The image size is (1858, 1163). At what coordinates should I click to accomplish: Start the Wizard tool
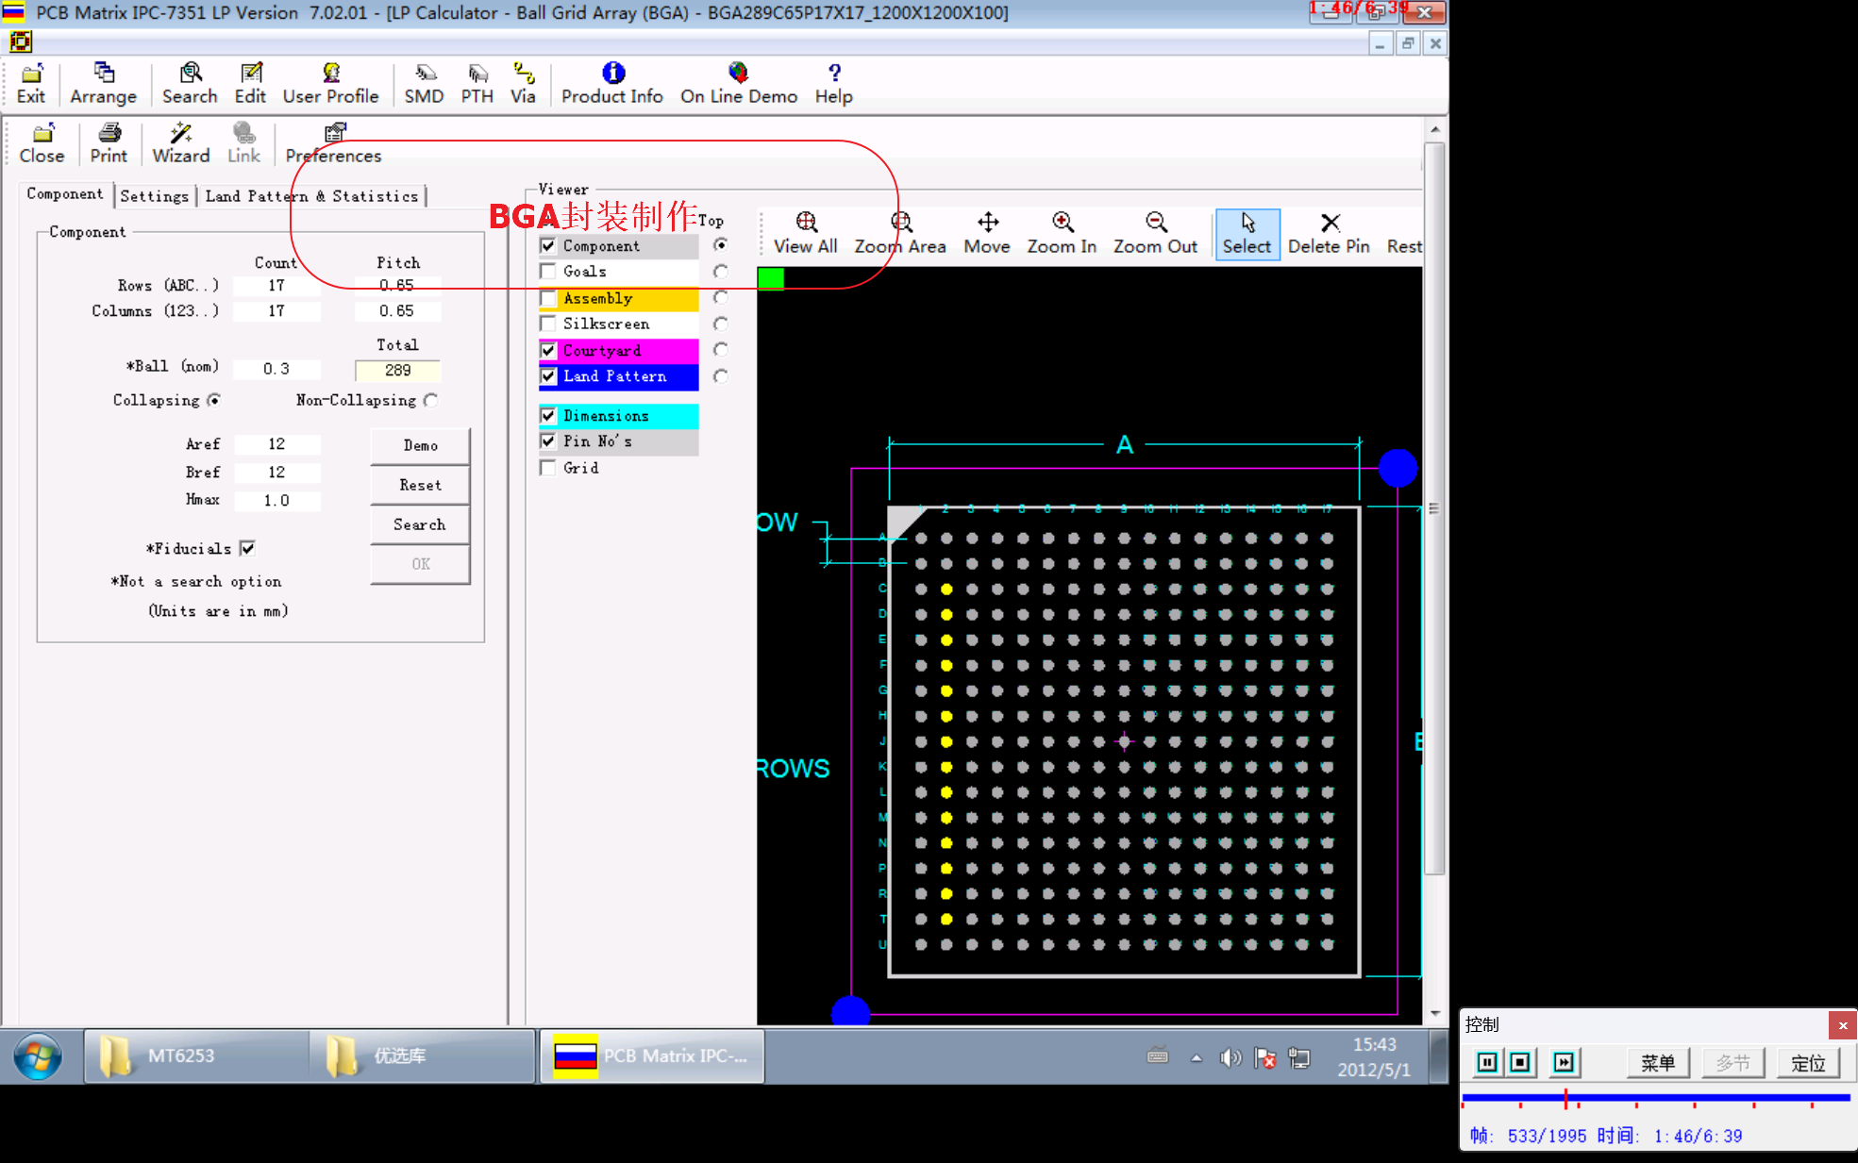click(x=181, y=143)
